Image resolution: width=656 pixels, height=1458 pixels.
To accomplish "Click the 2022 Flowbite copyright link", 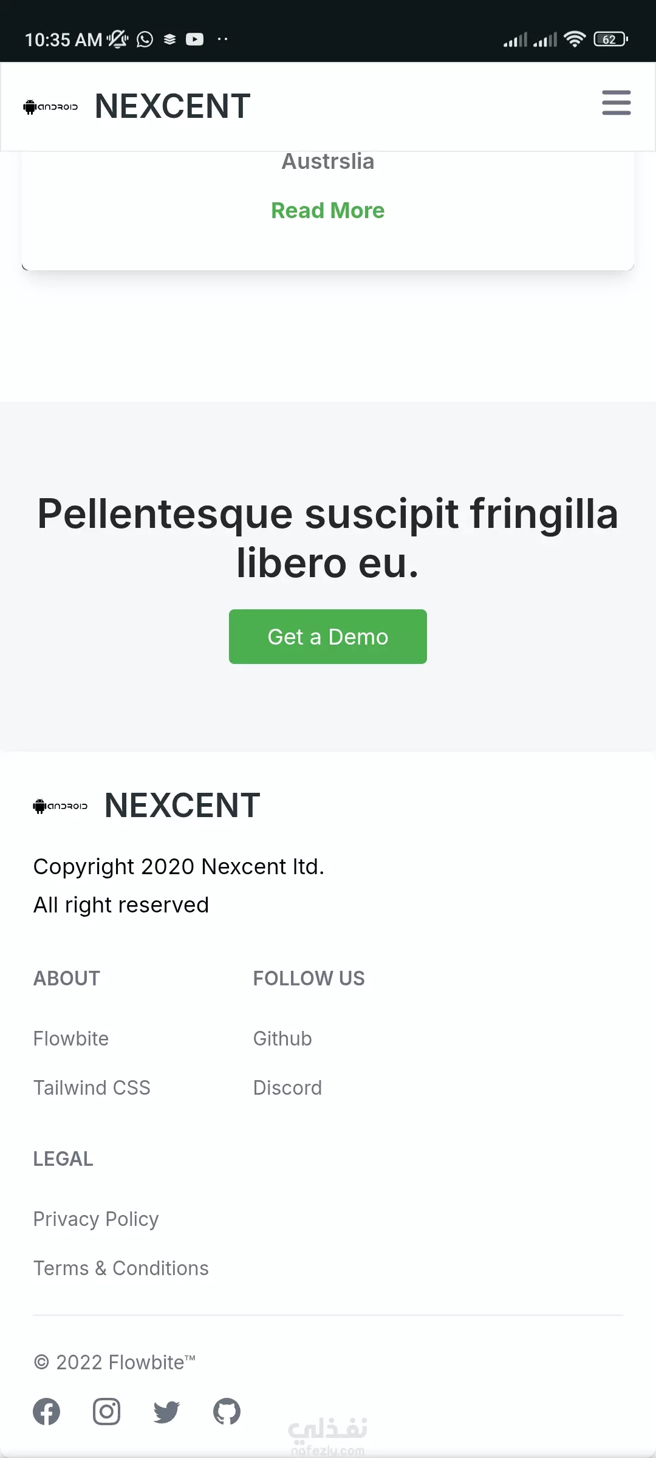I will pyautogui.click(x=115, y=1363).
